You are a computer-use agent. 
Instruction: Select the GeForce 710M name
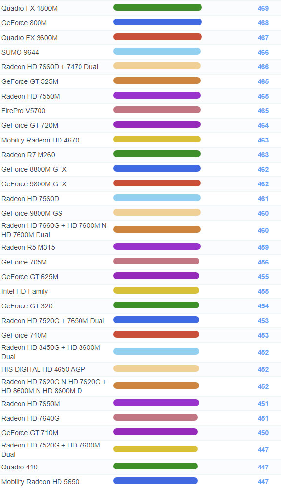[x=24, y=335]
